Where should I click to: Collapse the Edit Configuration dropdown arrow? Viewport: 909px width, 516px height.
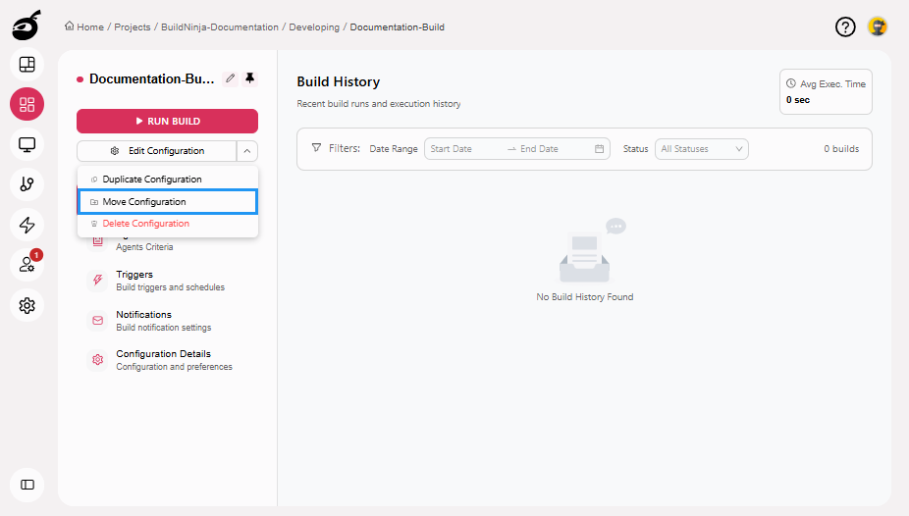[x=247, y=150]
